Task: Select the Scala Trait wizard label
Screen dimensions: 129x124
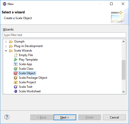Action: point(25,87)
